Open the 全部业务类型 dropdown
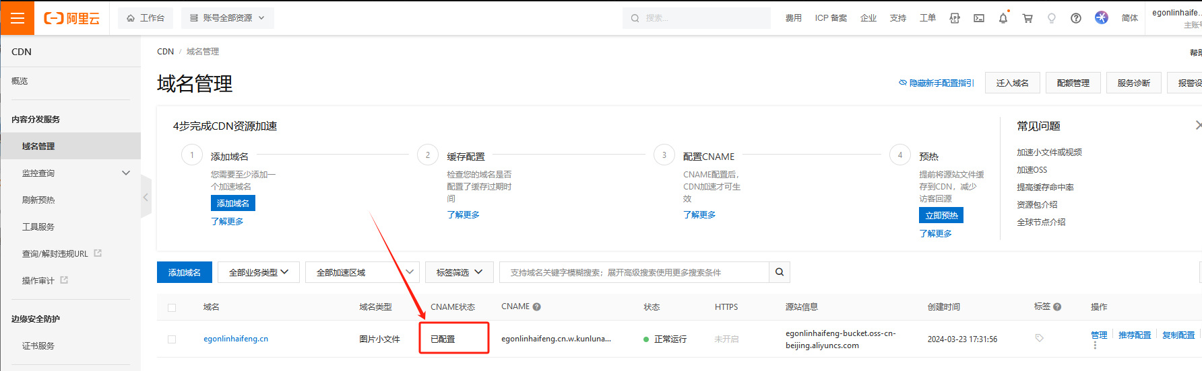Screen dimensions: 1202x371 tap(259, 272)
